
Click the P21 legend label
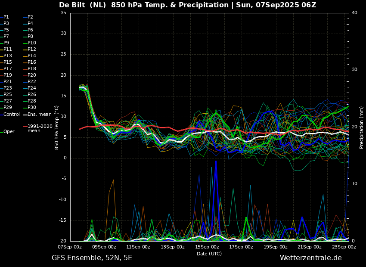[7, 81]
